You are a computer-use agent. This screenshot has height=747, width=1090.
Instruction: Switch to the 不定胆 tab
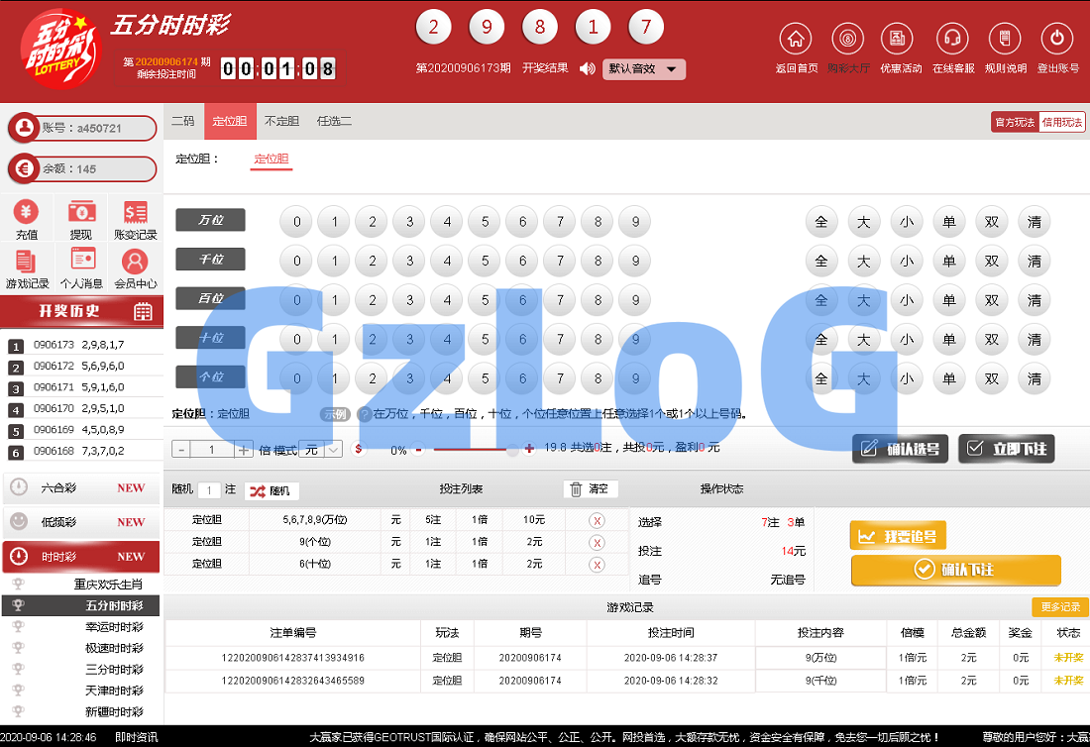281,121
